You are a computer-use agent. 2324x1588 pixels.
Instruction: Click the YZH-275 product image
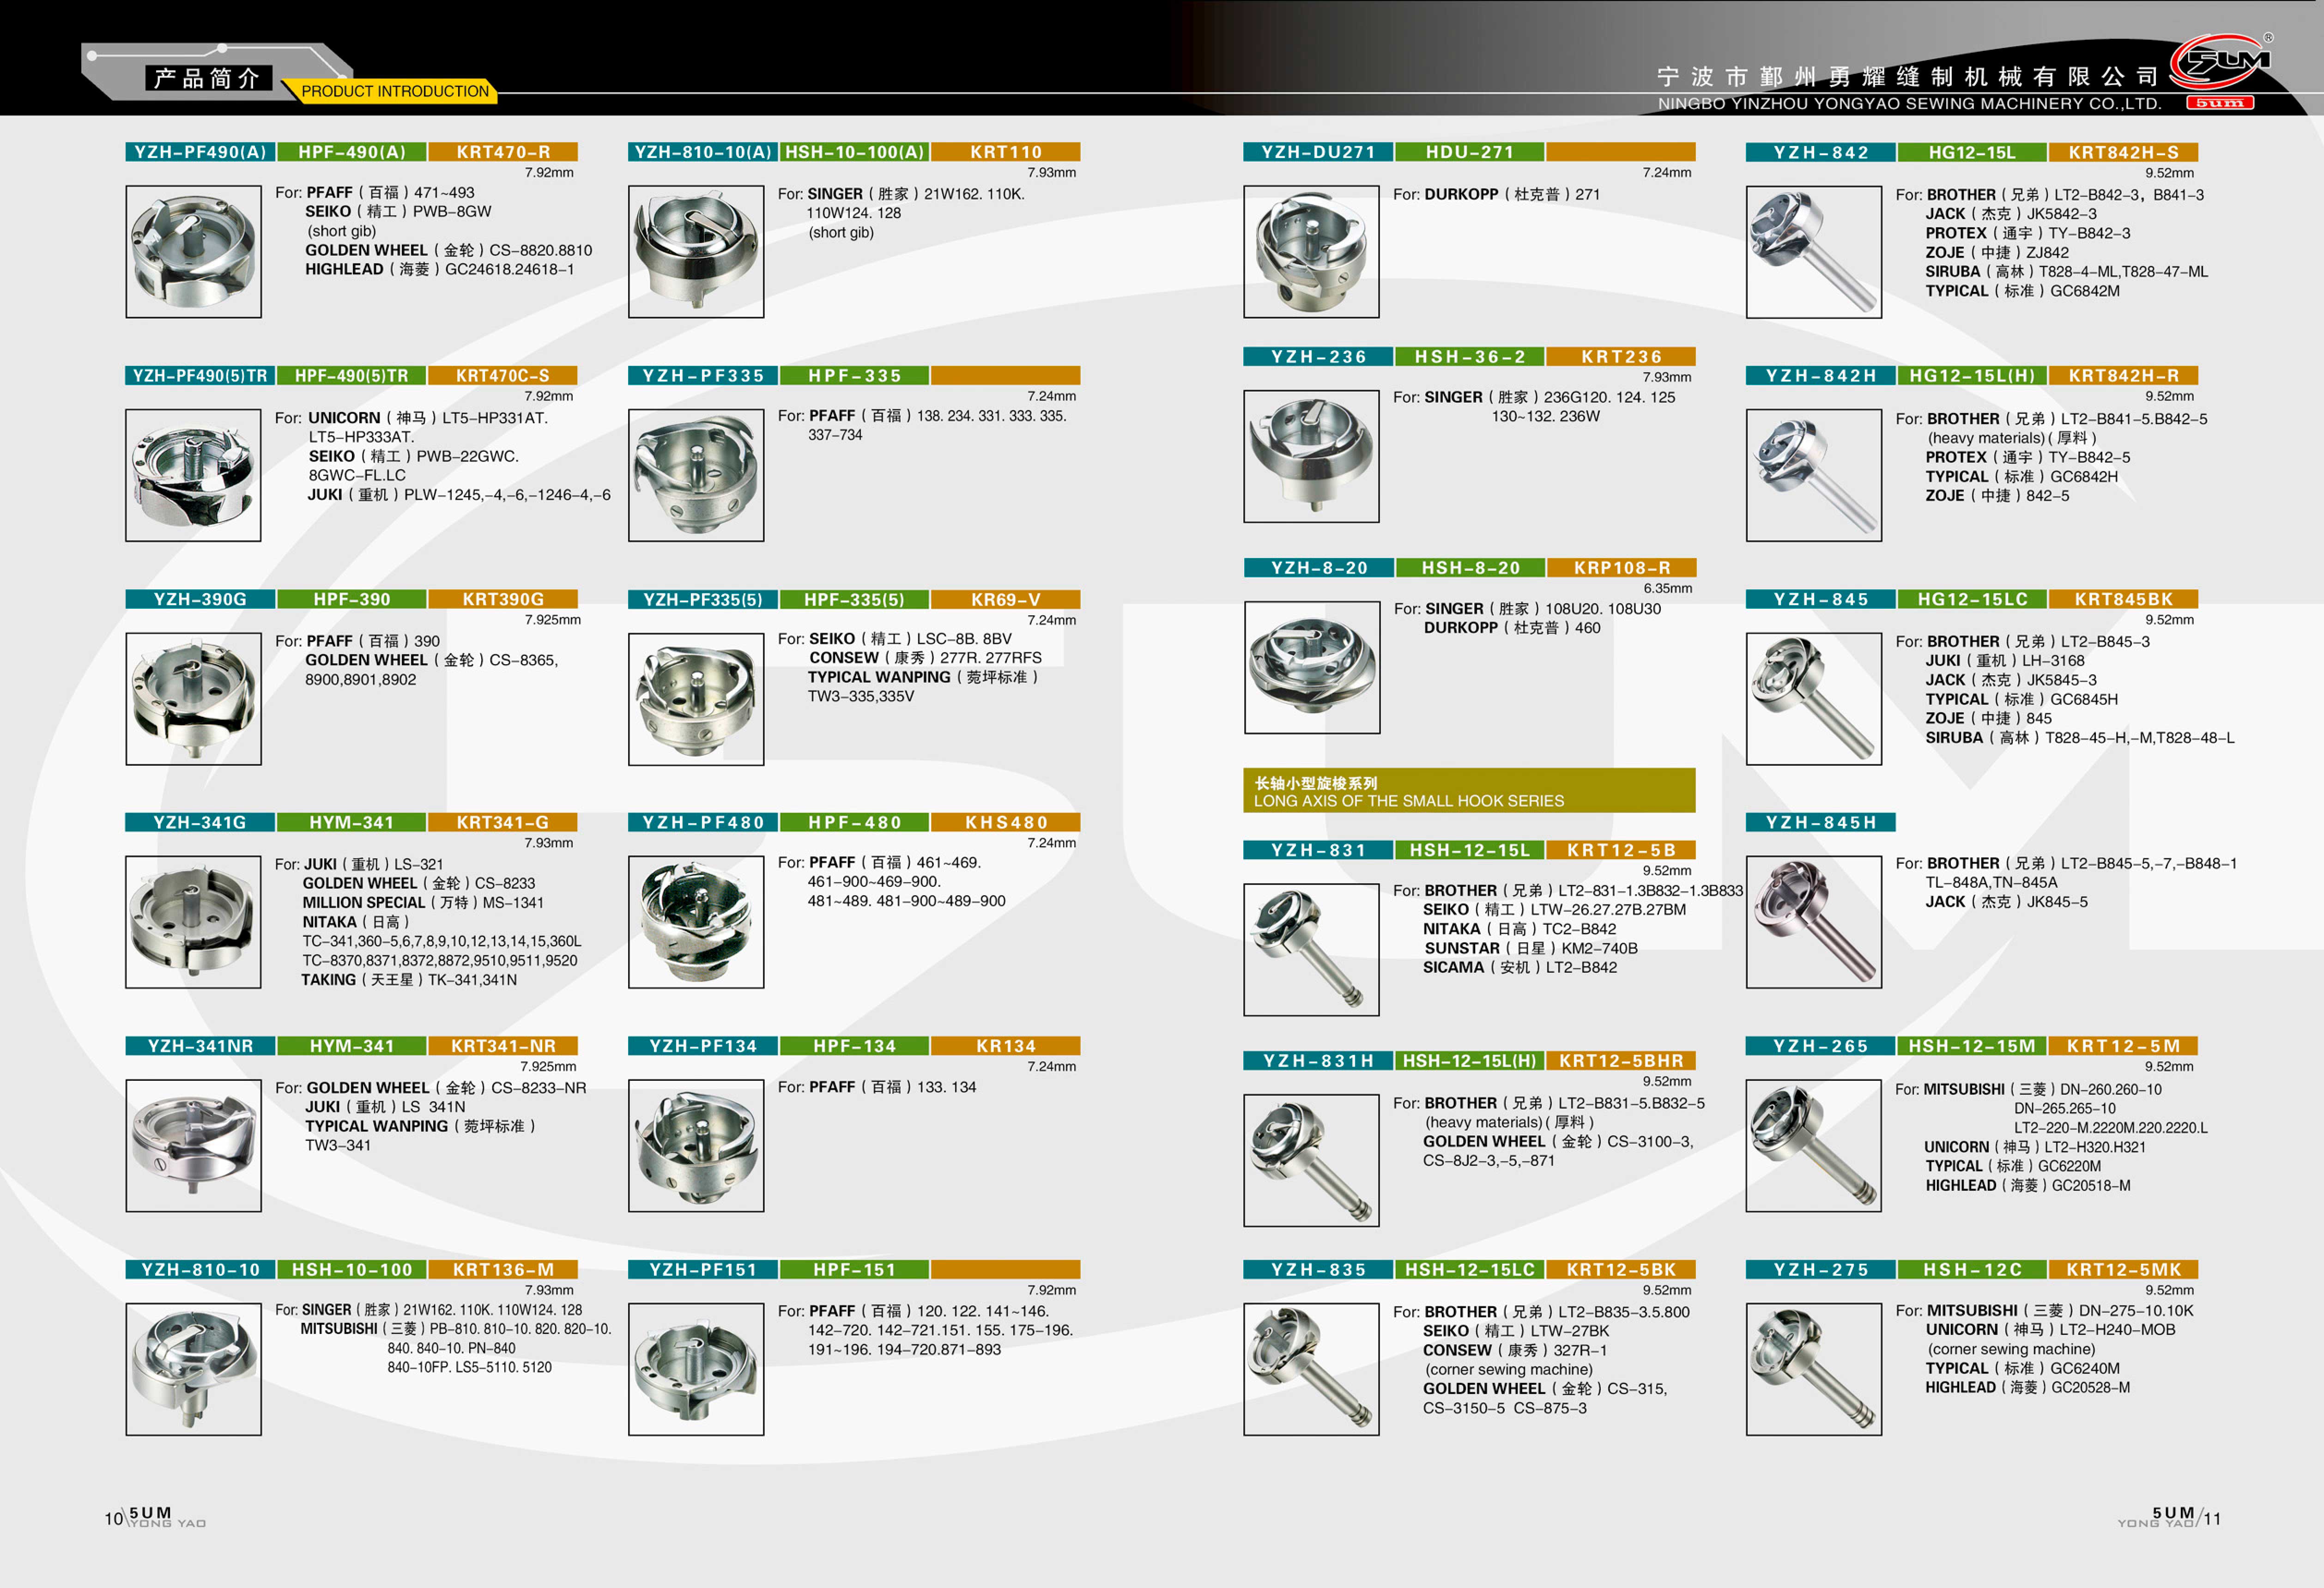[1814, 1369]
